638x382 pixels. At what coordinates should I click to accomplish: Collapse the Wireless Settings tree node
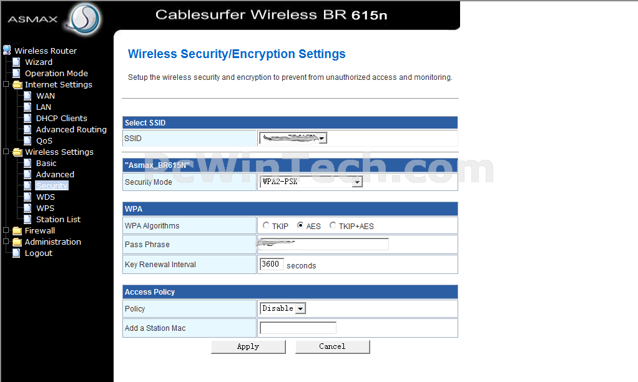pyautogui.click(x=6, y=152)
